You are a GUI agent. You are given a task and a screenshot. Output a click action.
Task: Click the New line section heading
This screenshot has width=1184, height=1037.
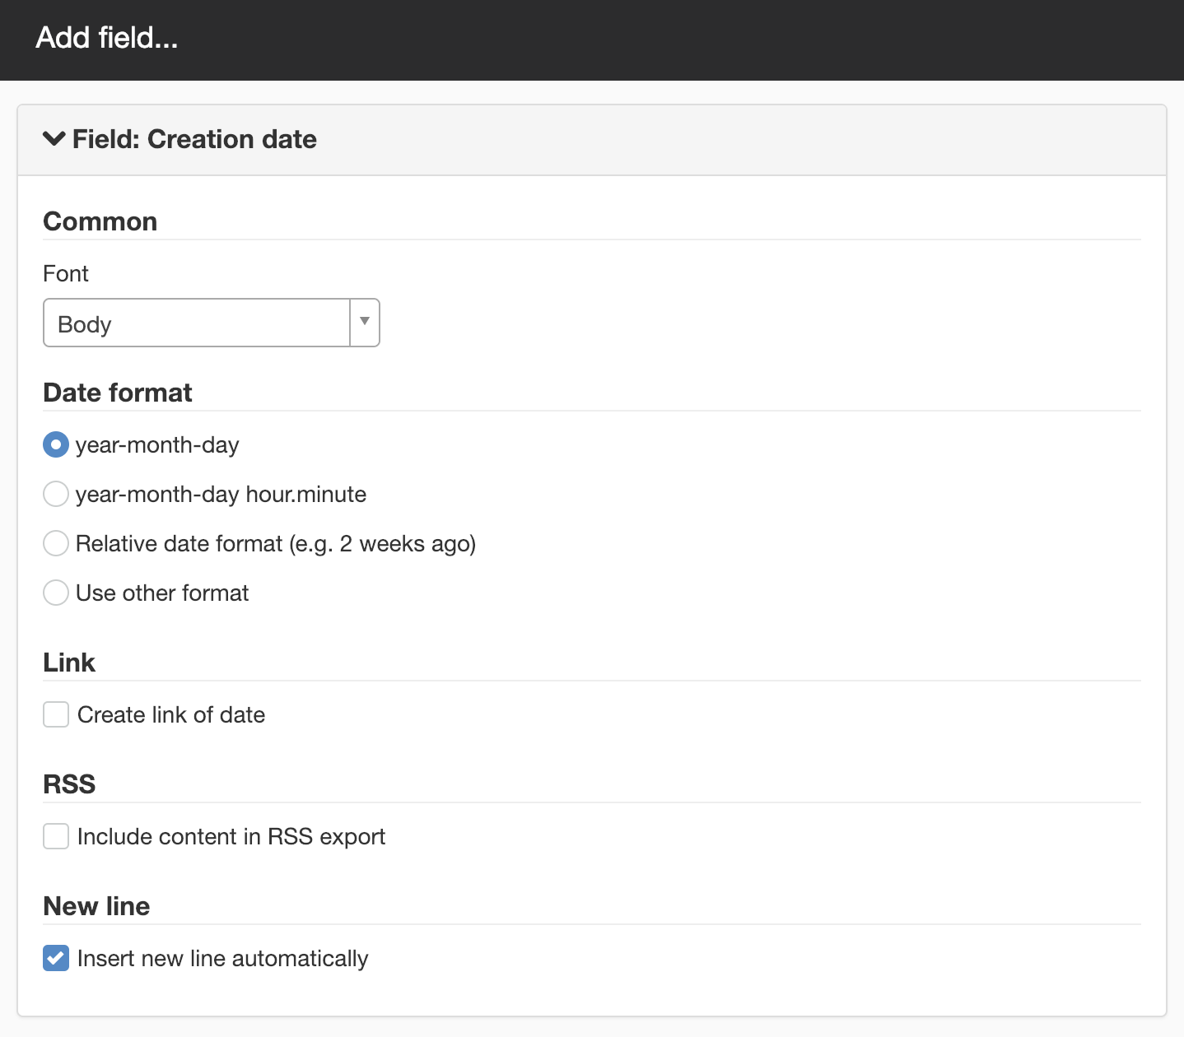96,906
